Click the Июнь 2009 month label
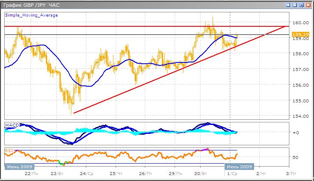Image resolution: width=314 pixels, height=181 pixels. 17,166
